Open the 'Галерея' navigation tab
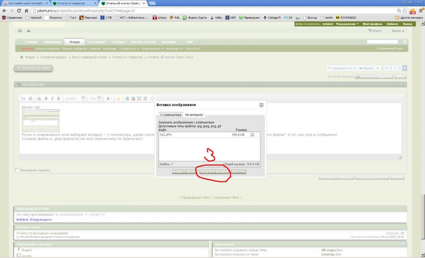The width and height of the screenshot is (425, 258). [x=118, y=42]
